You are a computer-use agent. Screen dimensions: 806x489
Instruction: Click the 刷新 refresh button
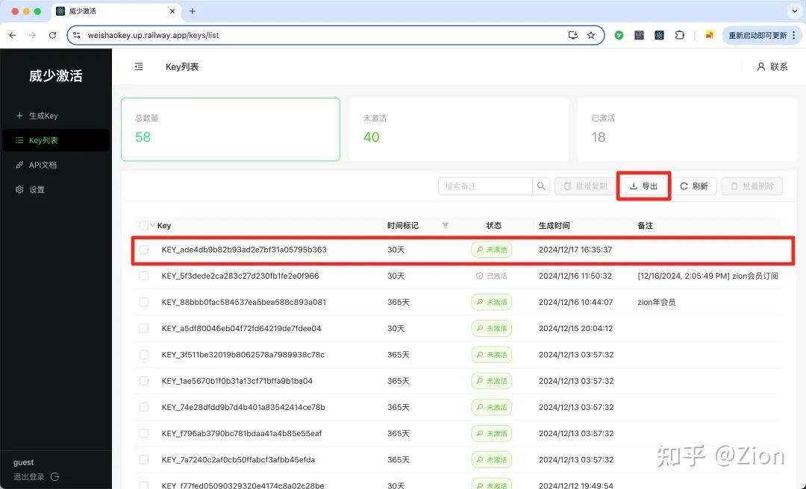click(694, 186)
